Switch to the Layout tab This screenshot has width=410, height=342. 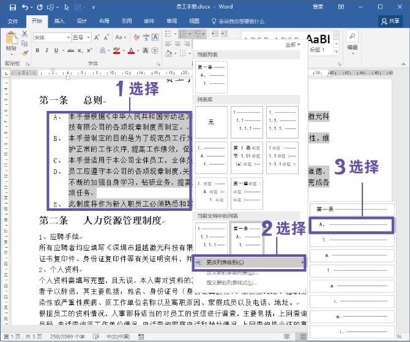[104, 21]
